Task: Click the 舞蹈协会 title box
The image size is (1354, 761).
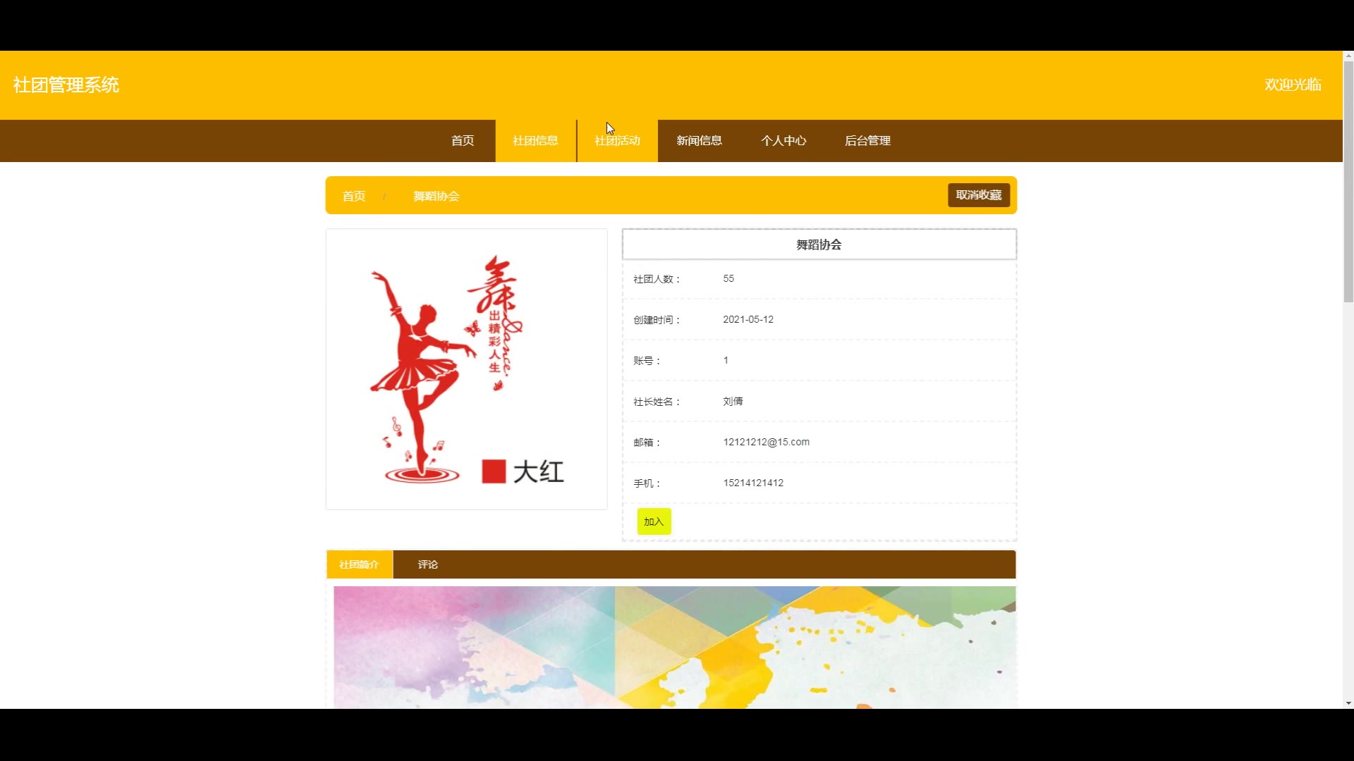Action: [819, 245]
